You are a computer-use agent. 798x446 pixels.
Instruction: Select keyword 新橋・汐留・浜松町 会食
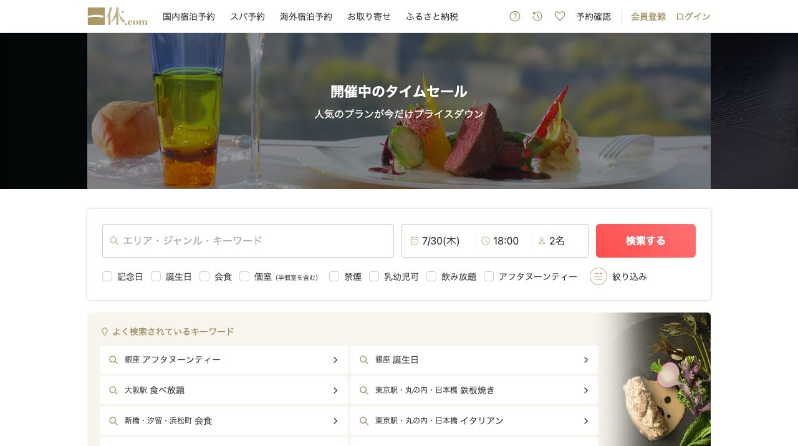pyautogui.click(x=224, y=421)
